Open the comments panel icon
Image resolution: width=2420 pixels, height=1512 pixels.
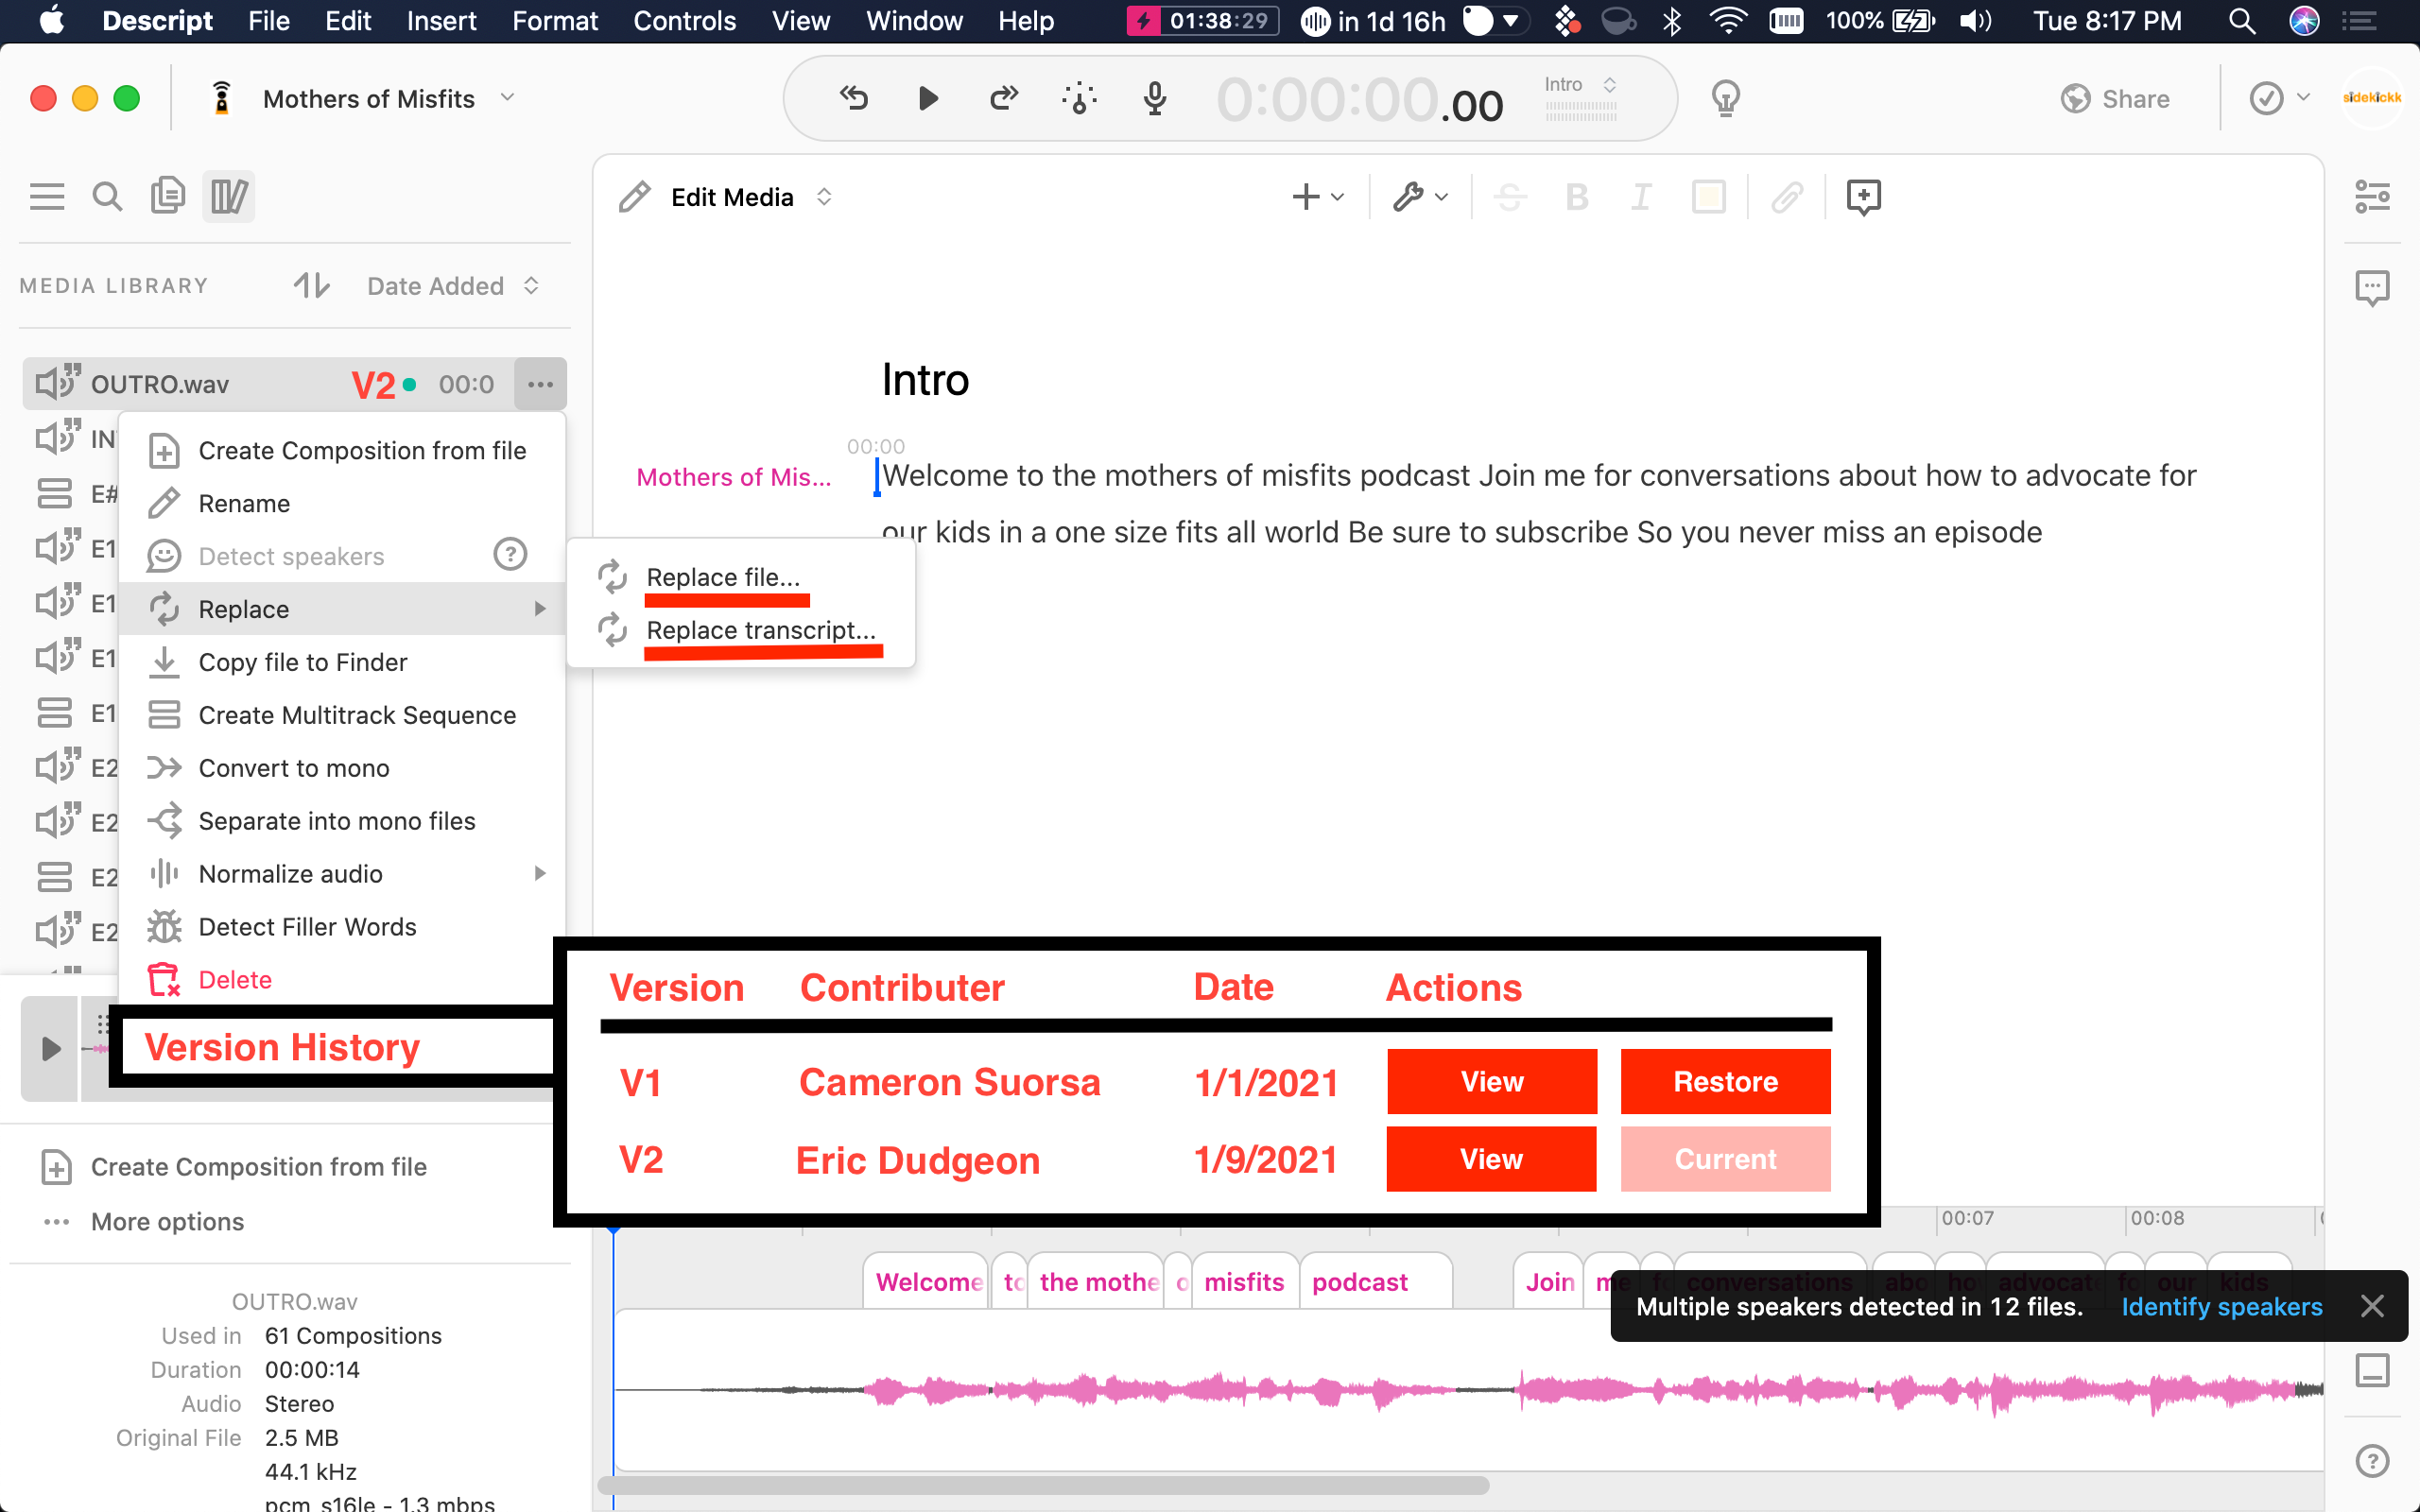(x=2372, y=288)
